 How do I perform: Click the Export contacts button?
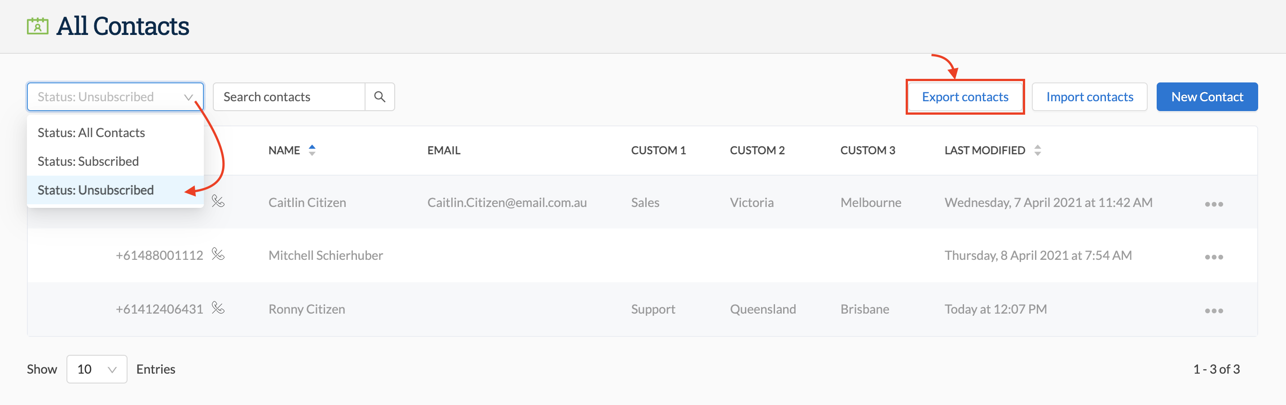[965, 97]
